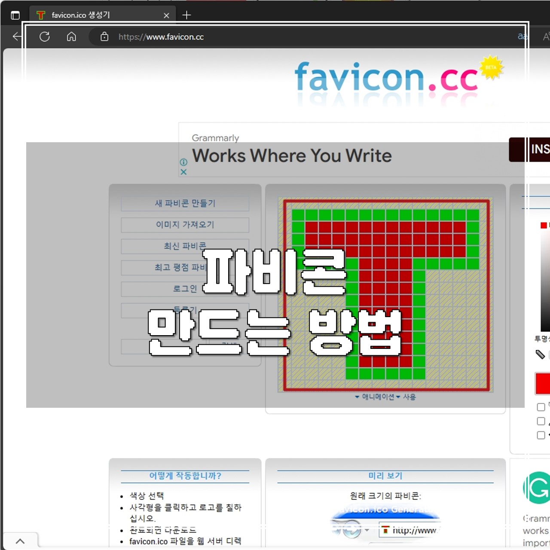Close the favicon.ico 생성기 tab
This screenshot has height=550, width=550.
[x=166, y=15]
